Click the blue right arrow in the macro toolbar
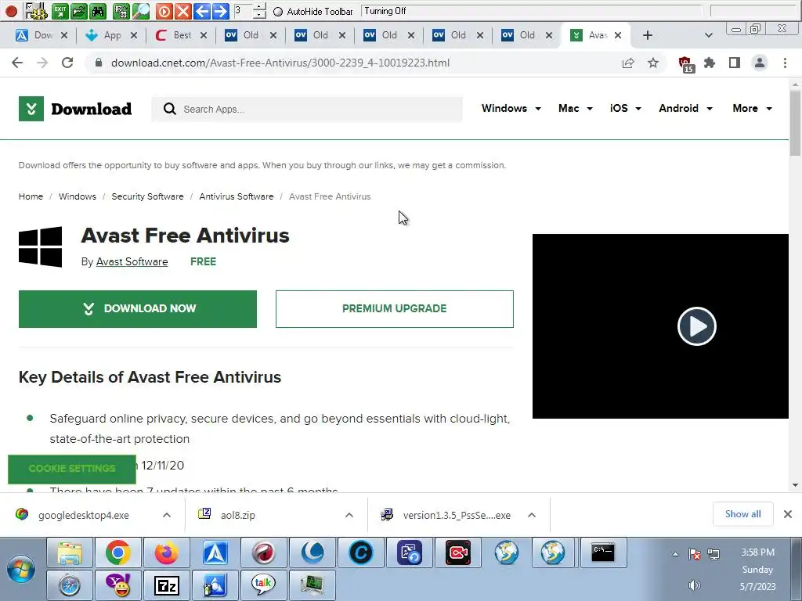This screenshot has height=601, width=802. (220, 11)
